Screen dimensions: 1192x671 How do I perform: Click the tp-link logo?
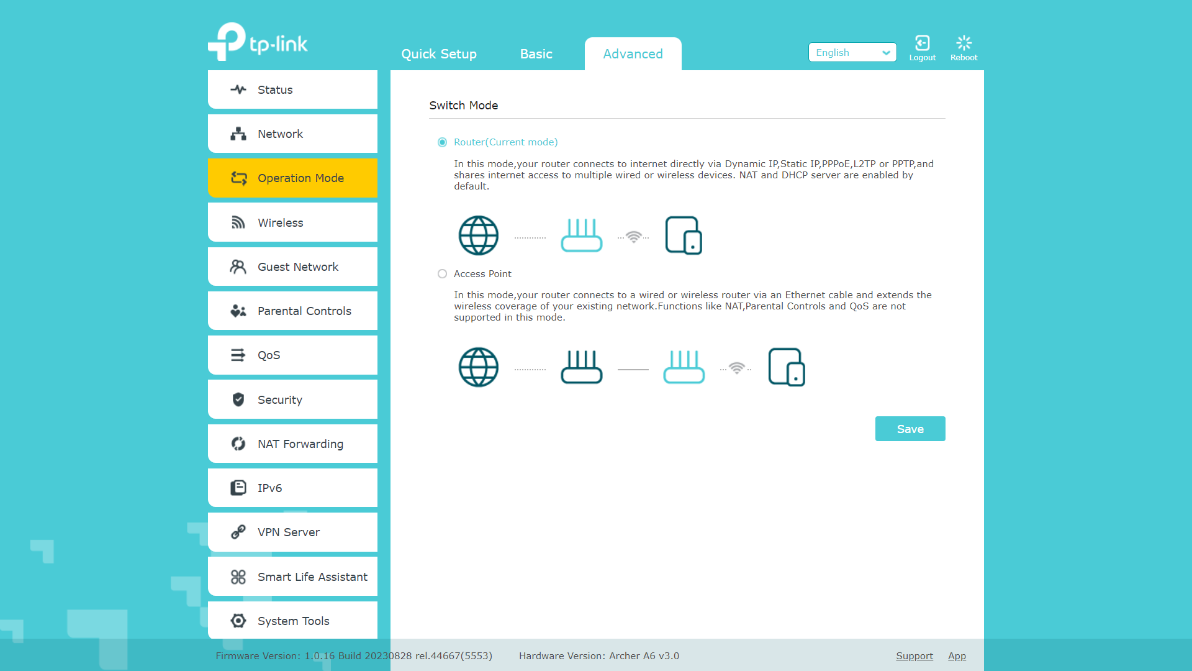[x=258, y=42]
